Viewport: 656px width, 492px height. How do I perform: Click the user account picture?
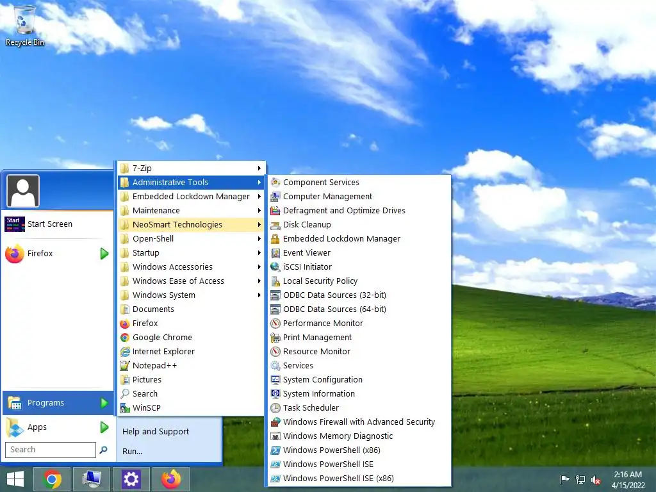point(23,191)
